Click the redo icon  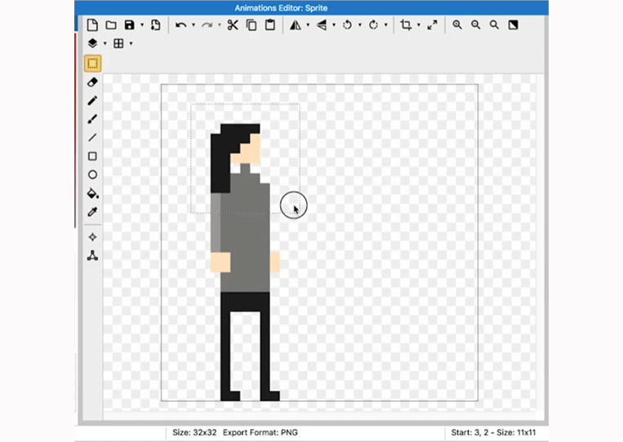207,25
